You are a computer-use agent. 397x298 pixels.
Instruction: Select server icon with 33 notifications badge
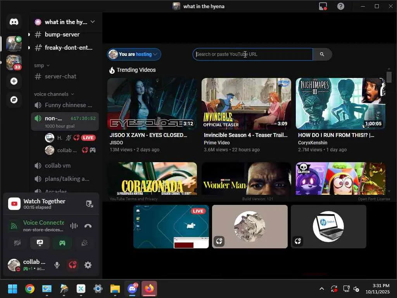click(14, 62)
